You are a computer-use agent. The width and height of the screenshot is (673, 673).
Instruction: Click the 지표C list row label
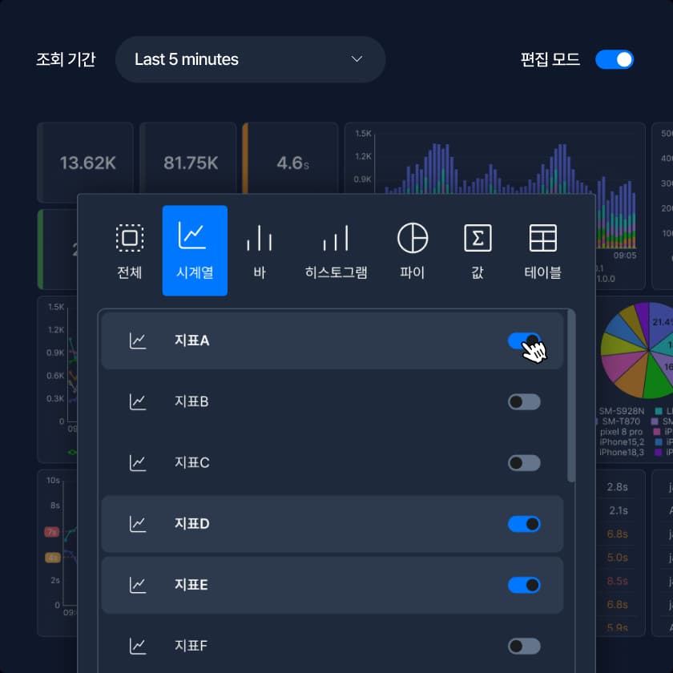[191, 463]
